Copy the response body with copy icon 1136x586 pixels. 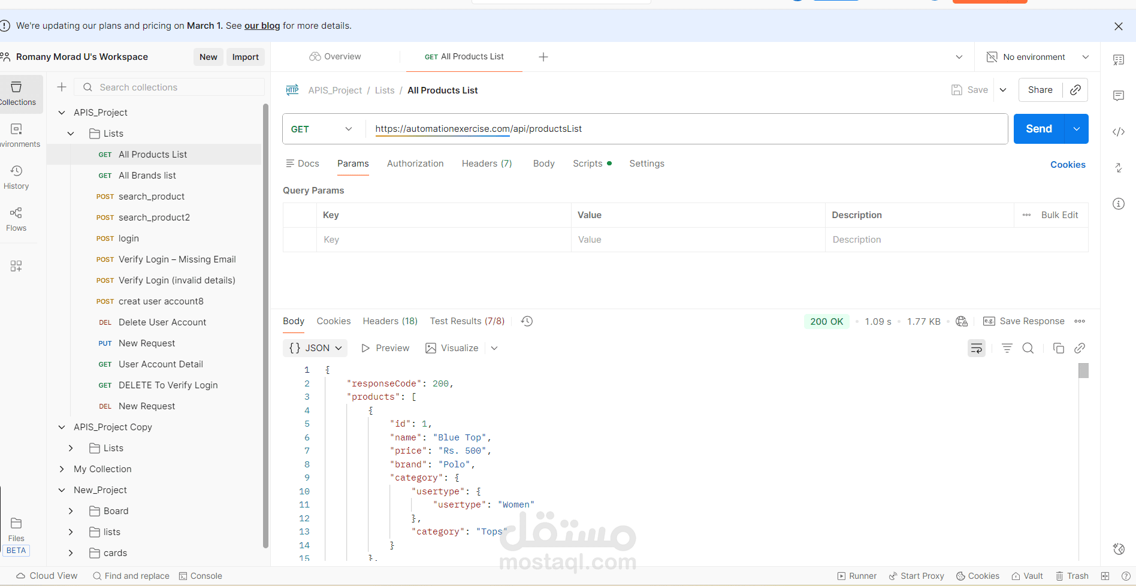(1058, 348)
